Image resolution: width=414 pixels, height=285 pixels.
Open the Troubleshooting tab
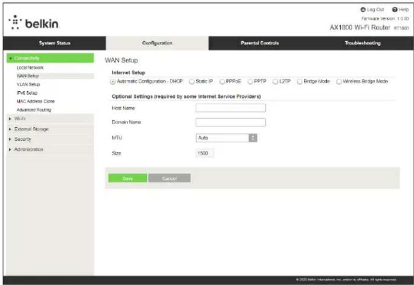[362, 43]
